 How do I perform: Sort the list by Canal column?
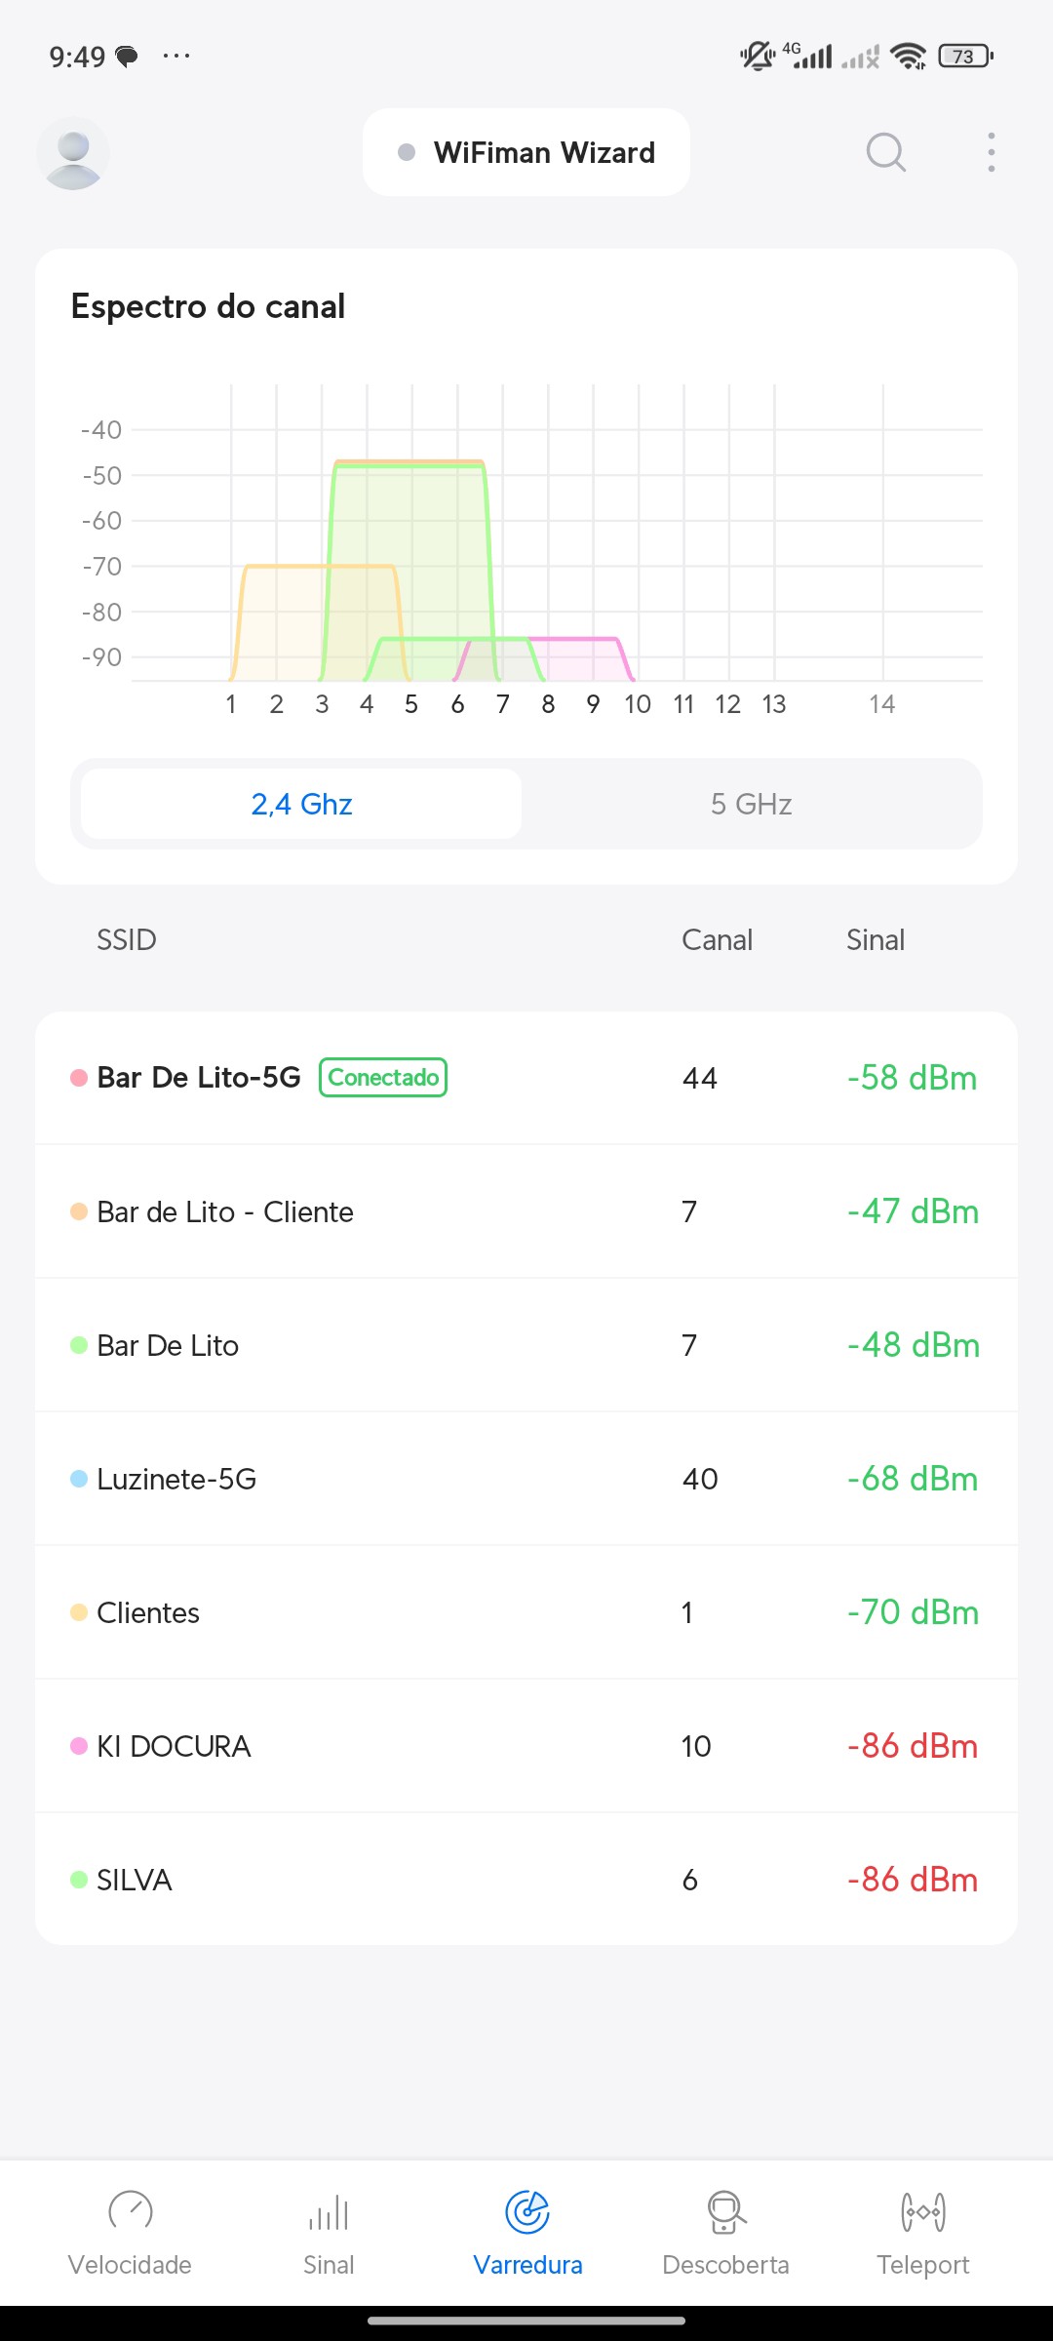click(x=717, y=939)
